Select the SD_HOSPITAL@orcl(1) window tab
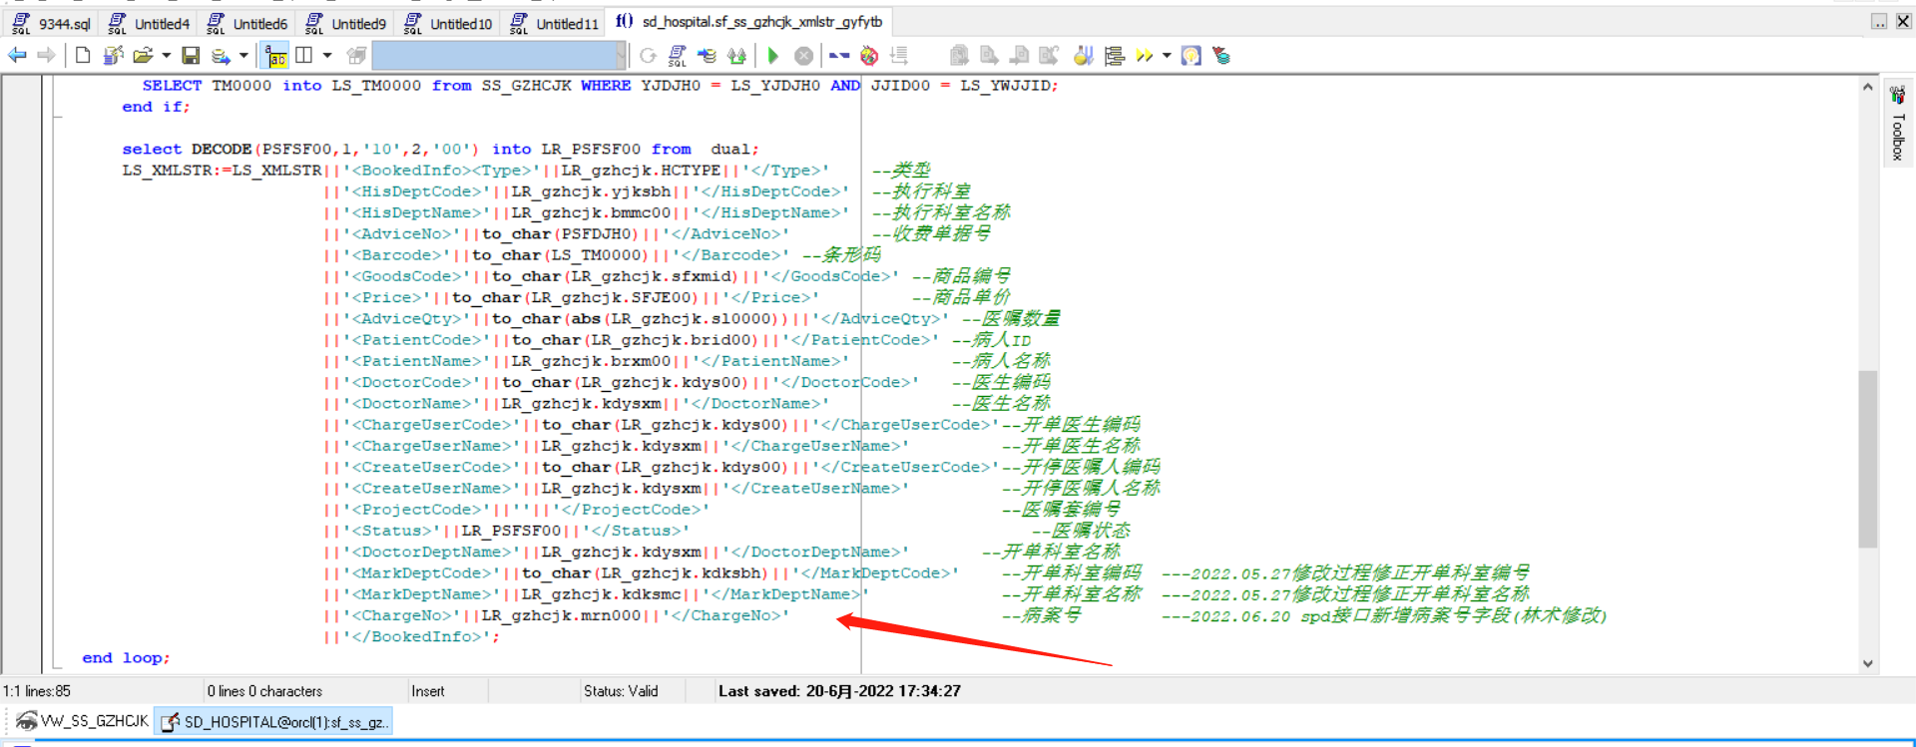 [x=273, y=721]
